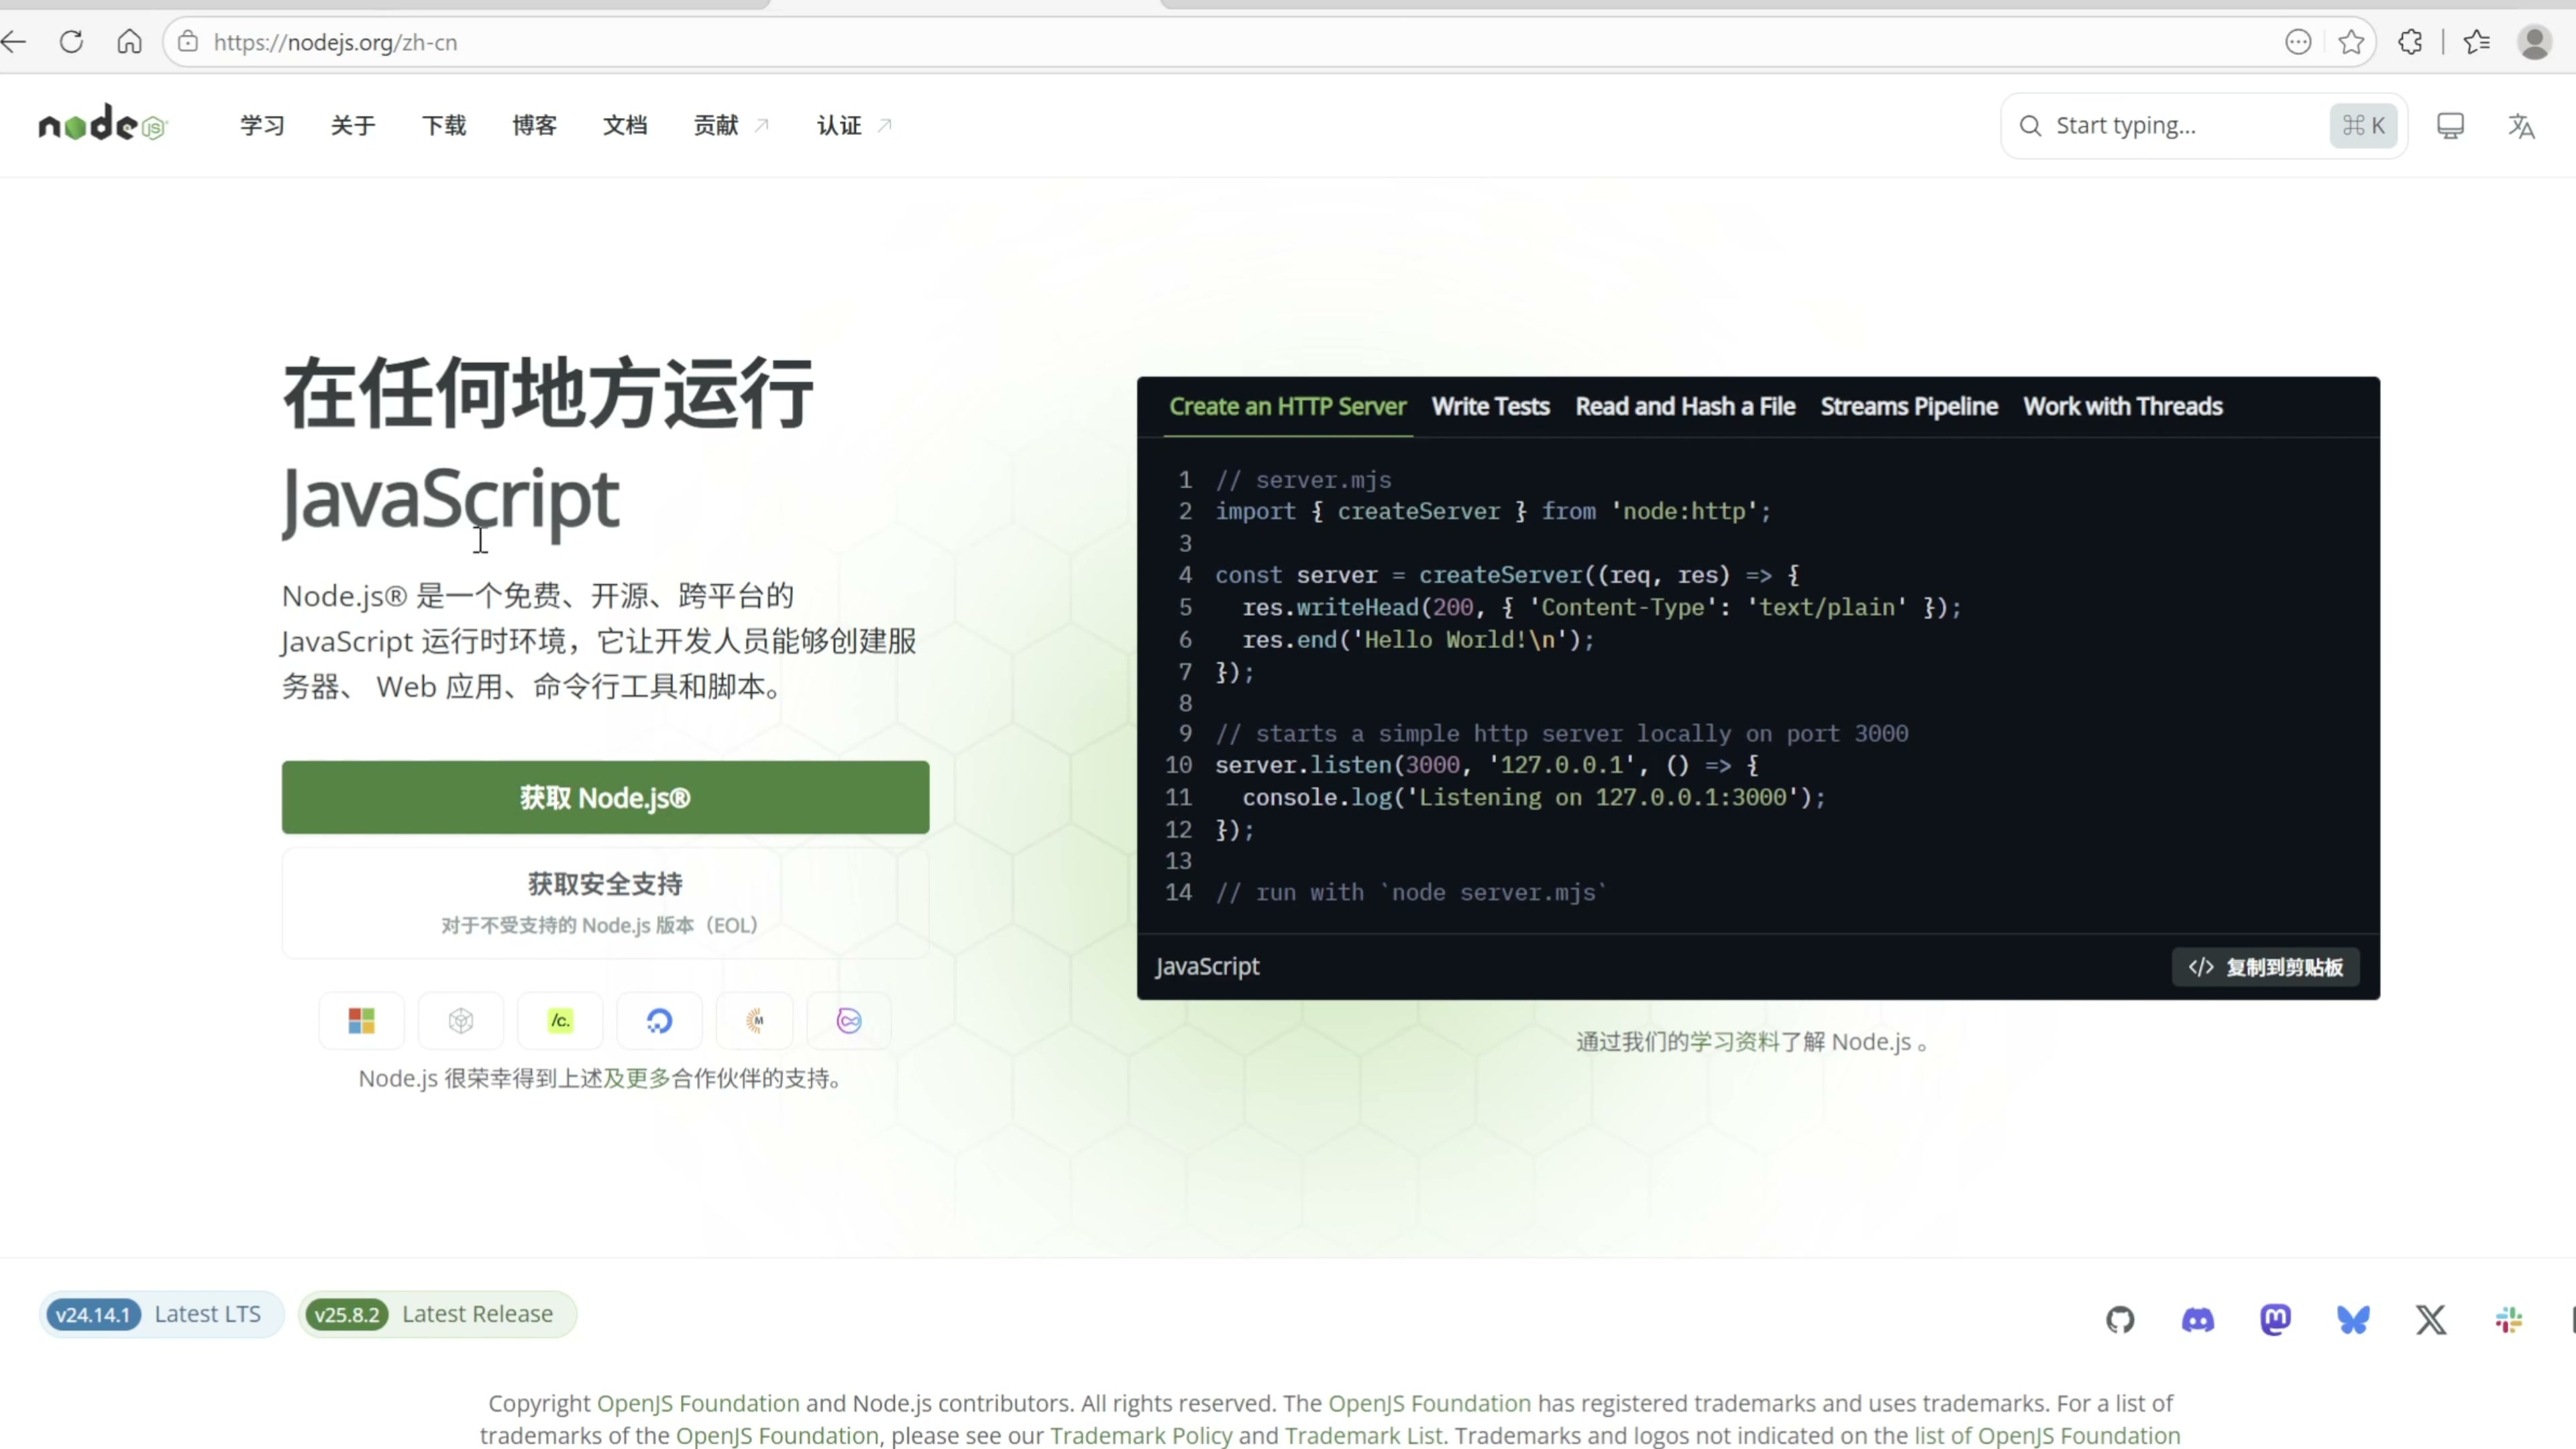2576x1449 pixels.
Task: Open the browser favorites list icon
Action: tap(2477, 42)
